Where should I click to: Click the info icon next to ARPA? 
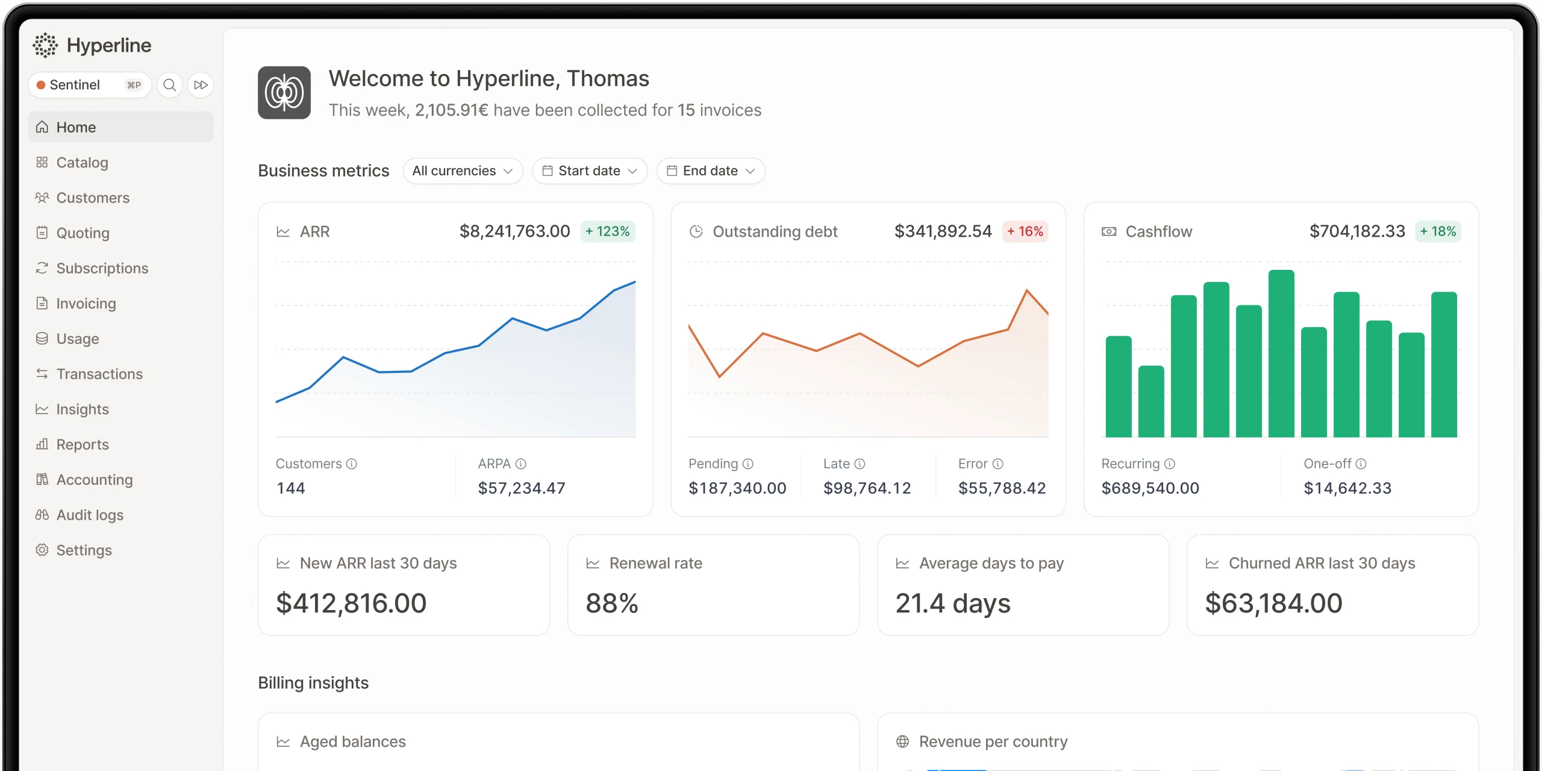click(x=521, y=464)
